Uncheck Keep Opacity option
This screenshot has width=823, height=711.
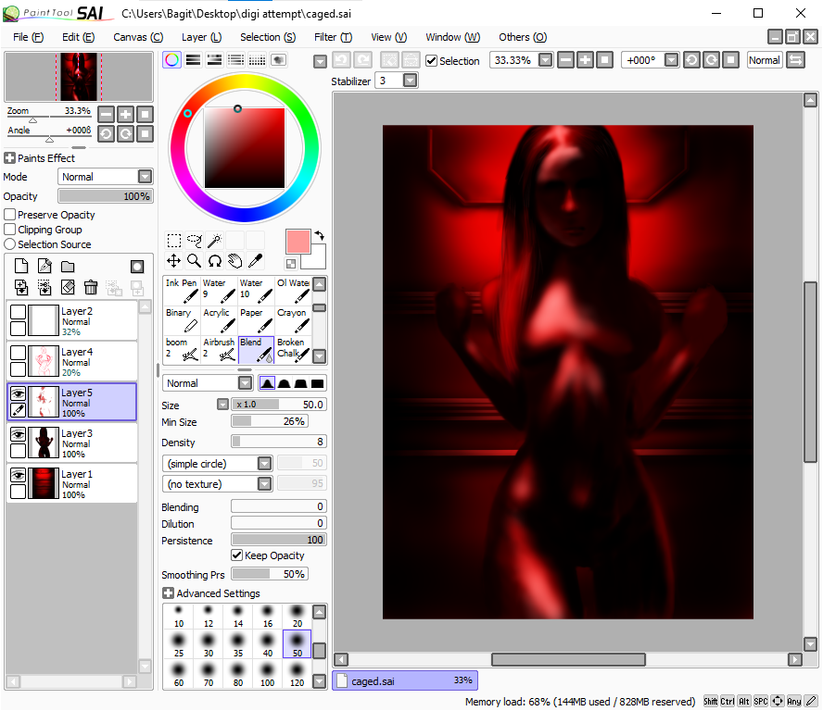click(236, 555)
